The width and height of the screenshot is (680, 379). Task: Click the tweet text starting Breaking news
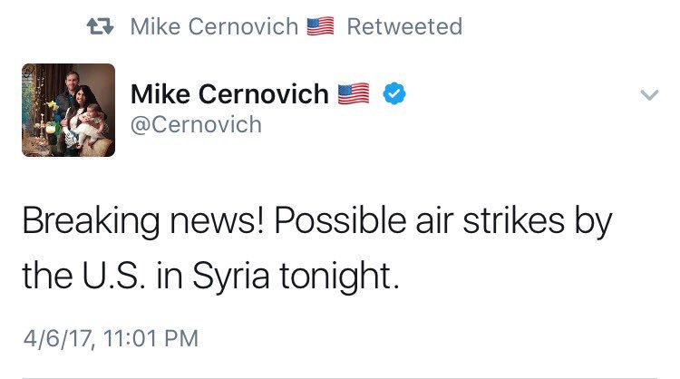(x=316, y=248)
